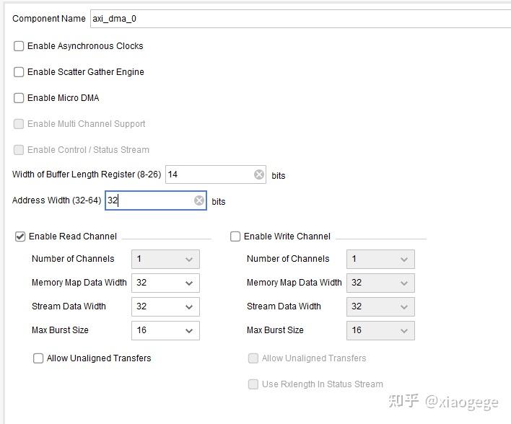Clear the Address Width field value
511x424 pixels.
[199, 201]
